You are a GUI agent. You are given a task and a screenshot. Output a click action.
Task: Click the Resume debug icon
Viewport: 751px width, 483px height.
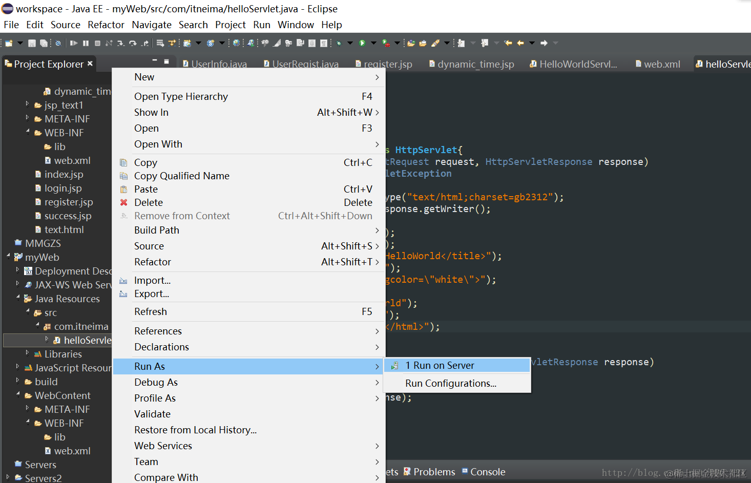tap(74, 43)
